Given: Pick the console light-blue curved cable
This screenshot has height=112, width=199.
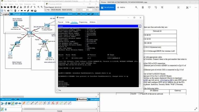Looking at the screenshot, I should click(28, 103).
